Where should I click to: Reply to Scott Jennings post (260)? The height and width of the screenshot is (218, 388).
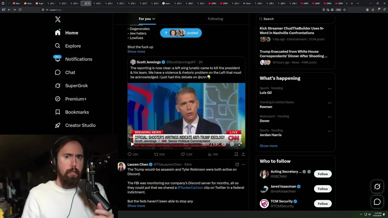(x=133, y=154)
